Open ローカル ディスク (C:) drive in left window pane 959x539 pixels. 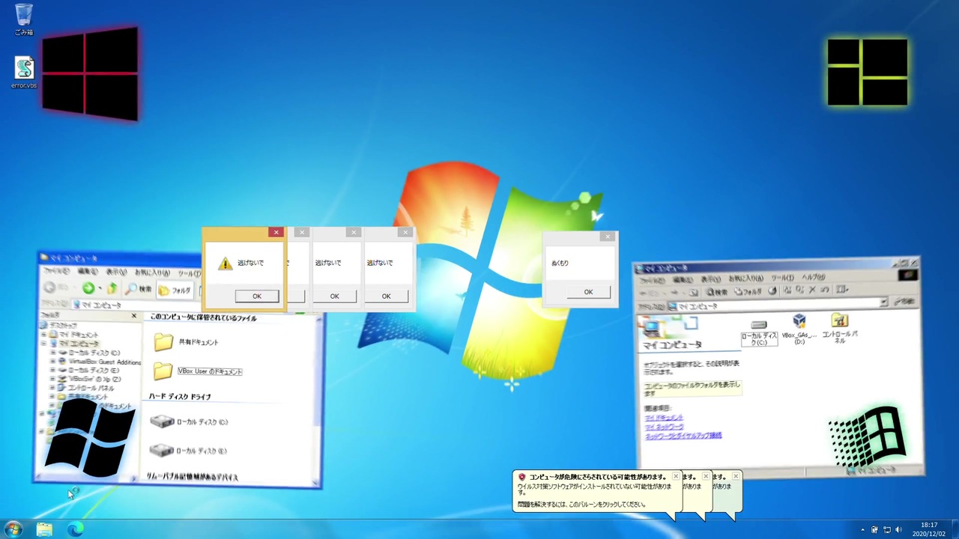point(188,421)
